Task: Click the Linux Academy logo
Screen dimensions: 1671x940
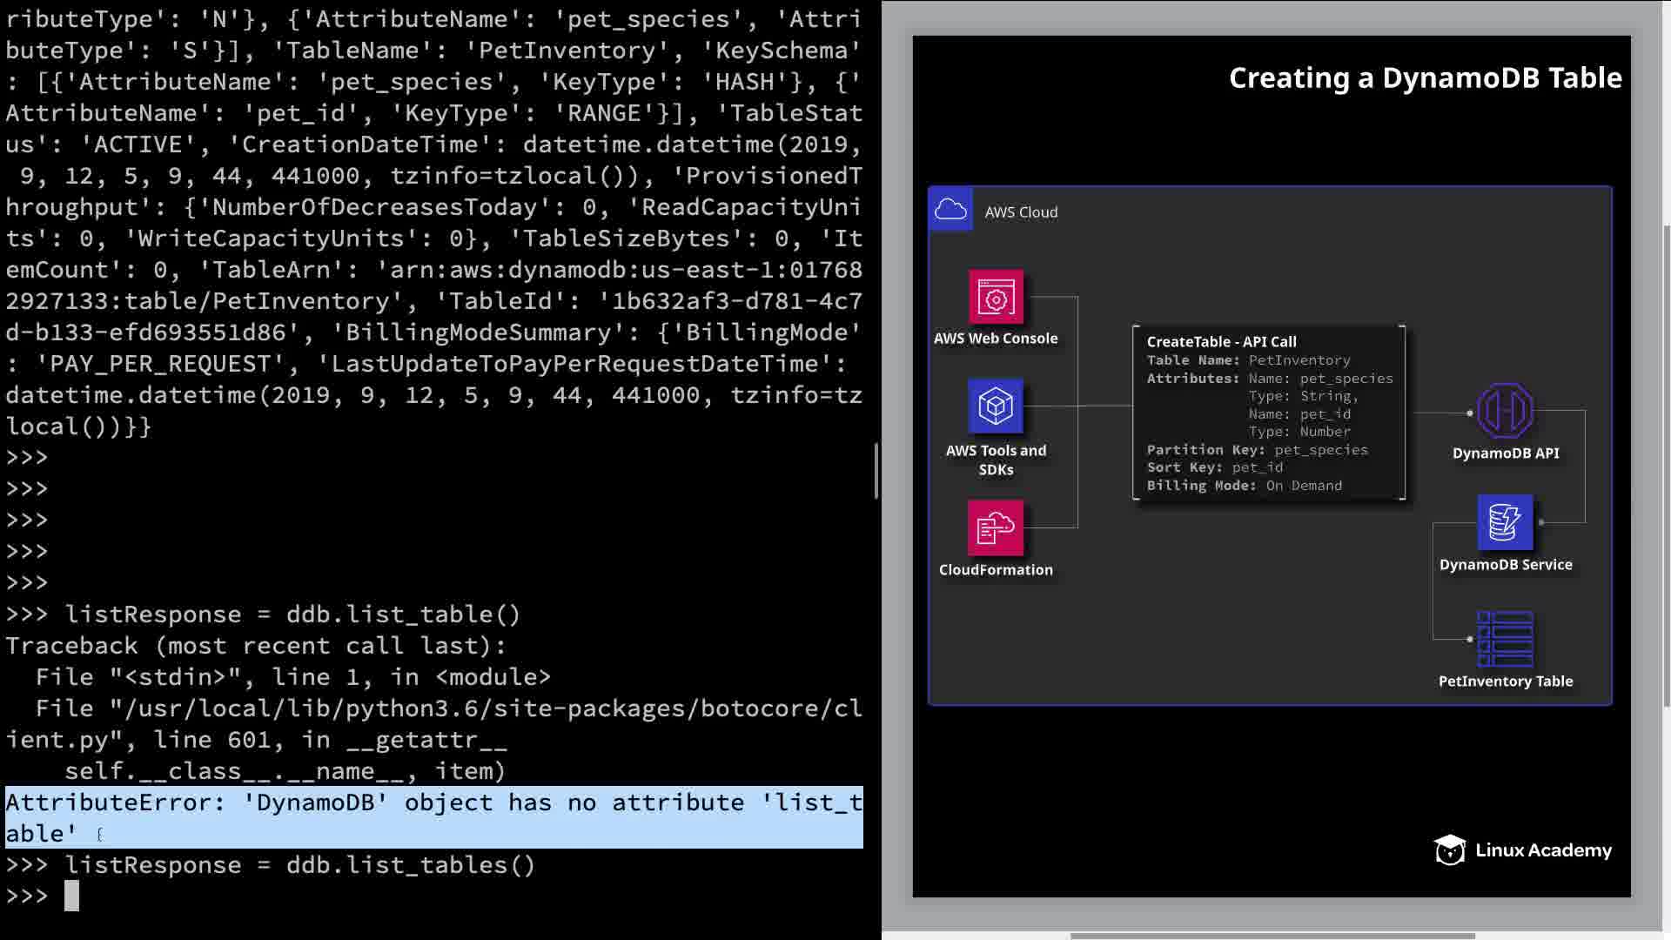Action: tap(1523, 849)
